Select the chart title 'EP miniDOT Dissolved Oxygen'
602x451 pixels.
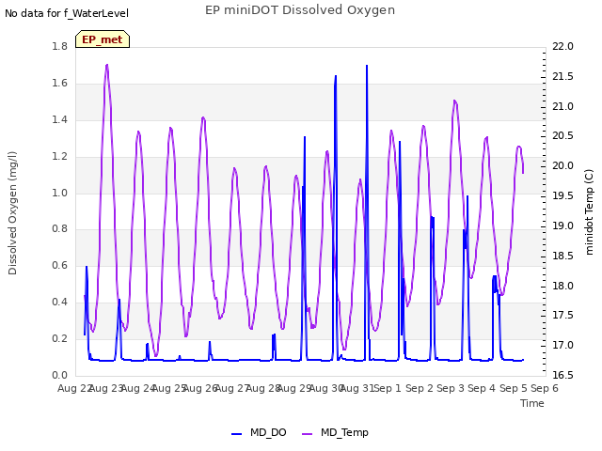click(x=300, y=10)
